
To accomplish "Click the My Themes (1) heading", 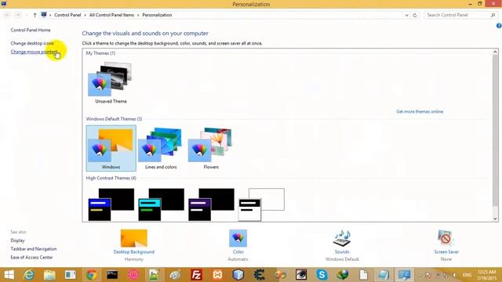I will tap(100, 53).
